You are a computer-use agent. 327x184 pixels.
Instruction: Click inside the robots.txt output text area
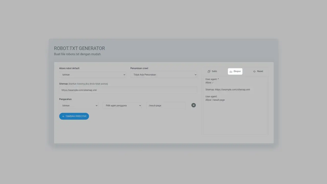235,115
